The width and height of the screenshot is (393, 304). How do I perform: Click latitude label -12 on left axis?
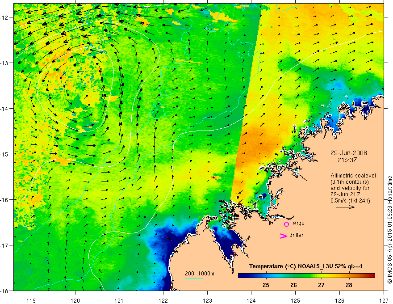4,17
